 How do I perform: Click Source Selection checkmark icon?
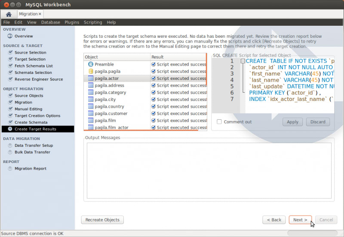point(10,52)
